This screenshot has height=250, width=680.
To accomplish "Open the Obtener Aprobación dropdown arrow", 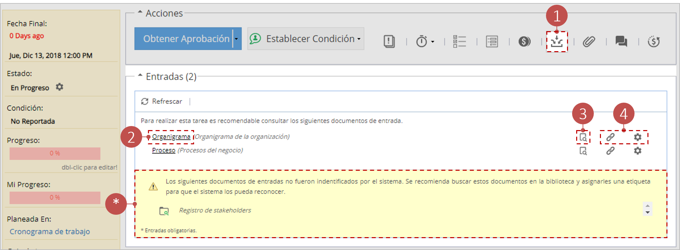I will pos(237,39).
